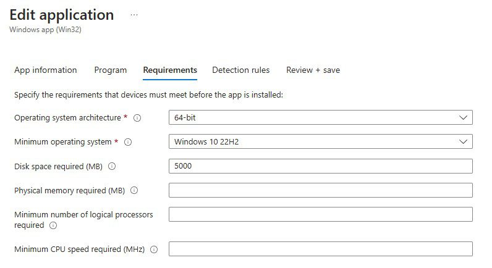Navigate to the Review + save tab

[313, 70]
